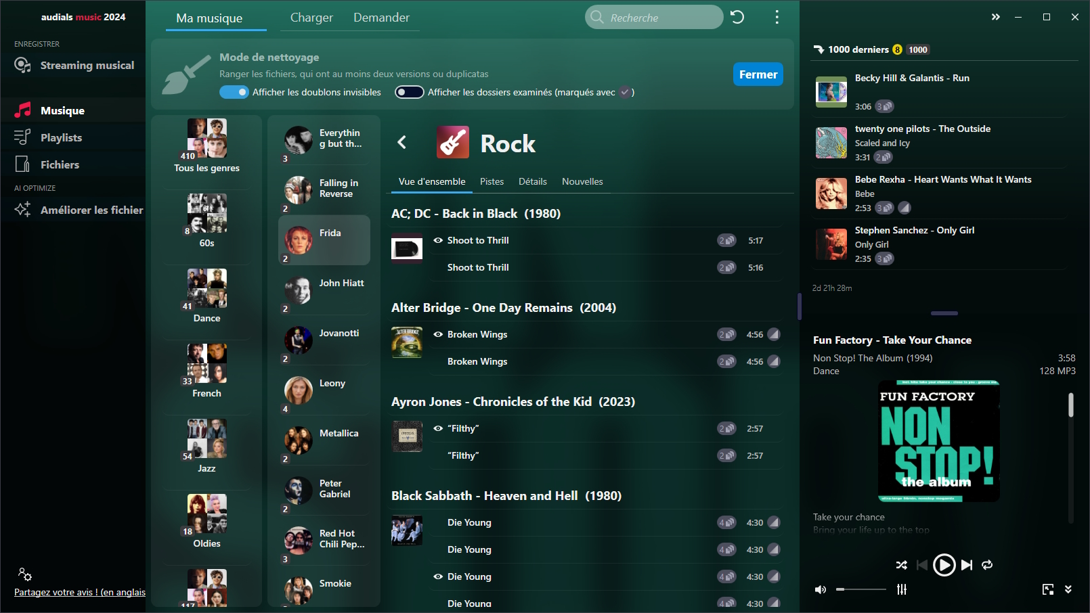The image size is (1090, 613).
Task: Select the 60s genre
Action: click(x=206, y=221)
